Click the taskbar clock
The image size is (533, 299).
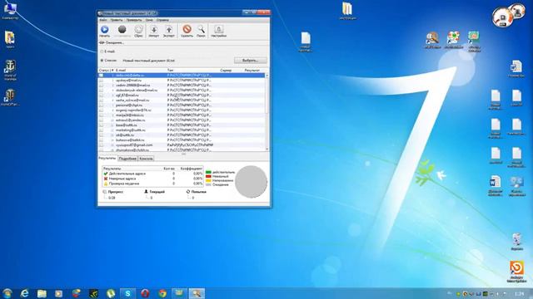pos(519,293)
